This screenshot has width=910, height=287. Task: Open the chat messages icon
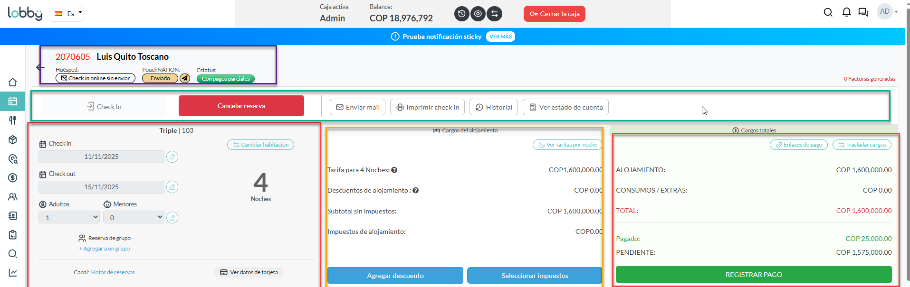[863, 12]
